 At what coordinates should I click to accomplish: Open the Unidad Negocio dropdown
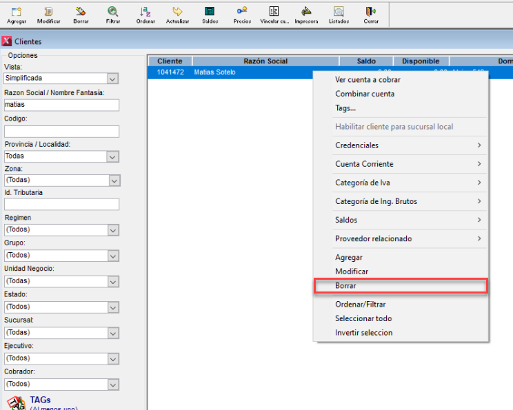pyautogui.click(x=113, y=281)
